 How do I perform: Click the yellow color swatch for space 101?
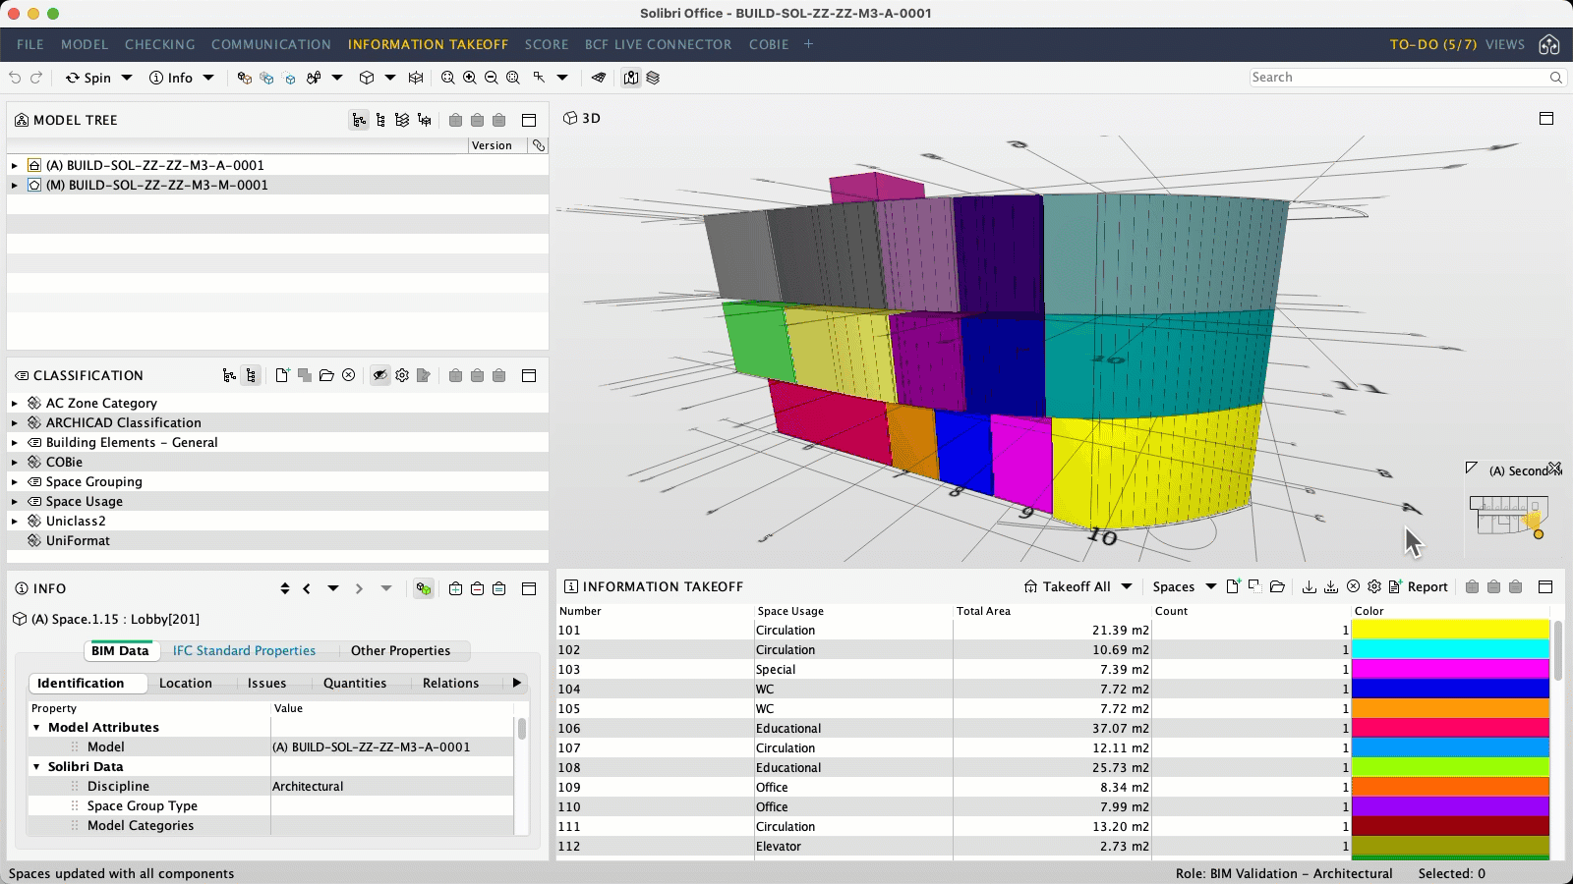click(x=1450, y=630)
